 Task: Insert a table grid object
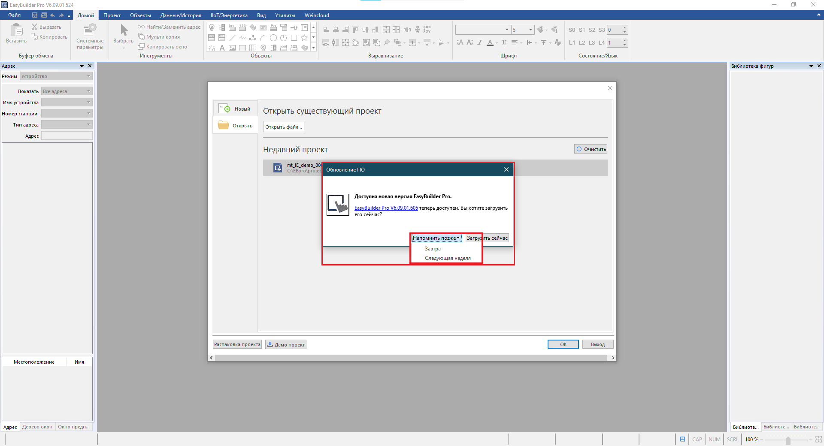[x=253, y=48]
